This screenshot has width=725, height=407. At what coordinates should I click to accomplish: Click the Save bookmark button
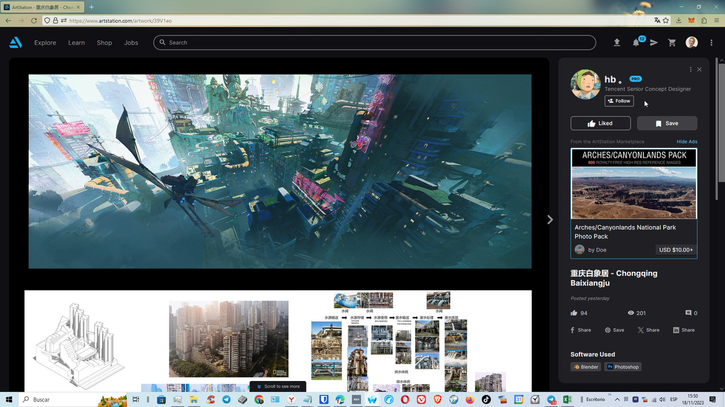click(x=667, y=123)
